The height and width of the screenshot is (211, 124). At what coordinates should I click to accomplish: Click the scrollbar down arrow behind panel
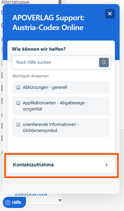[60, 200]
